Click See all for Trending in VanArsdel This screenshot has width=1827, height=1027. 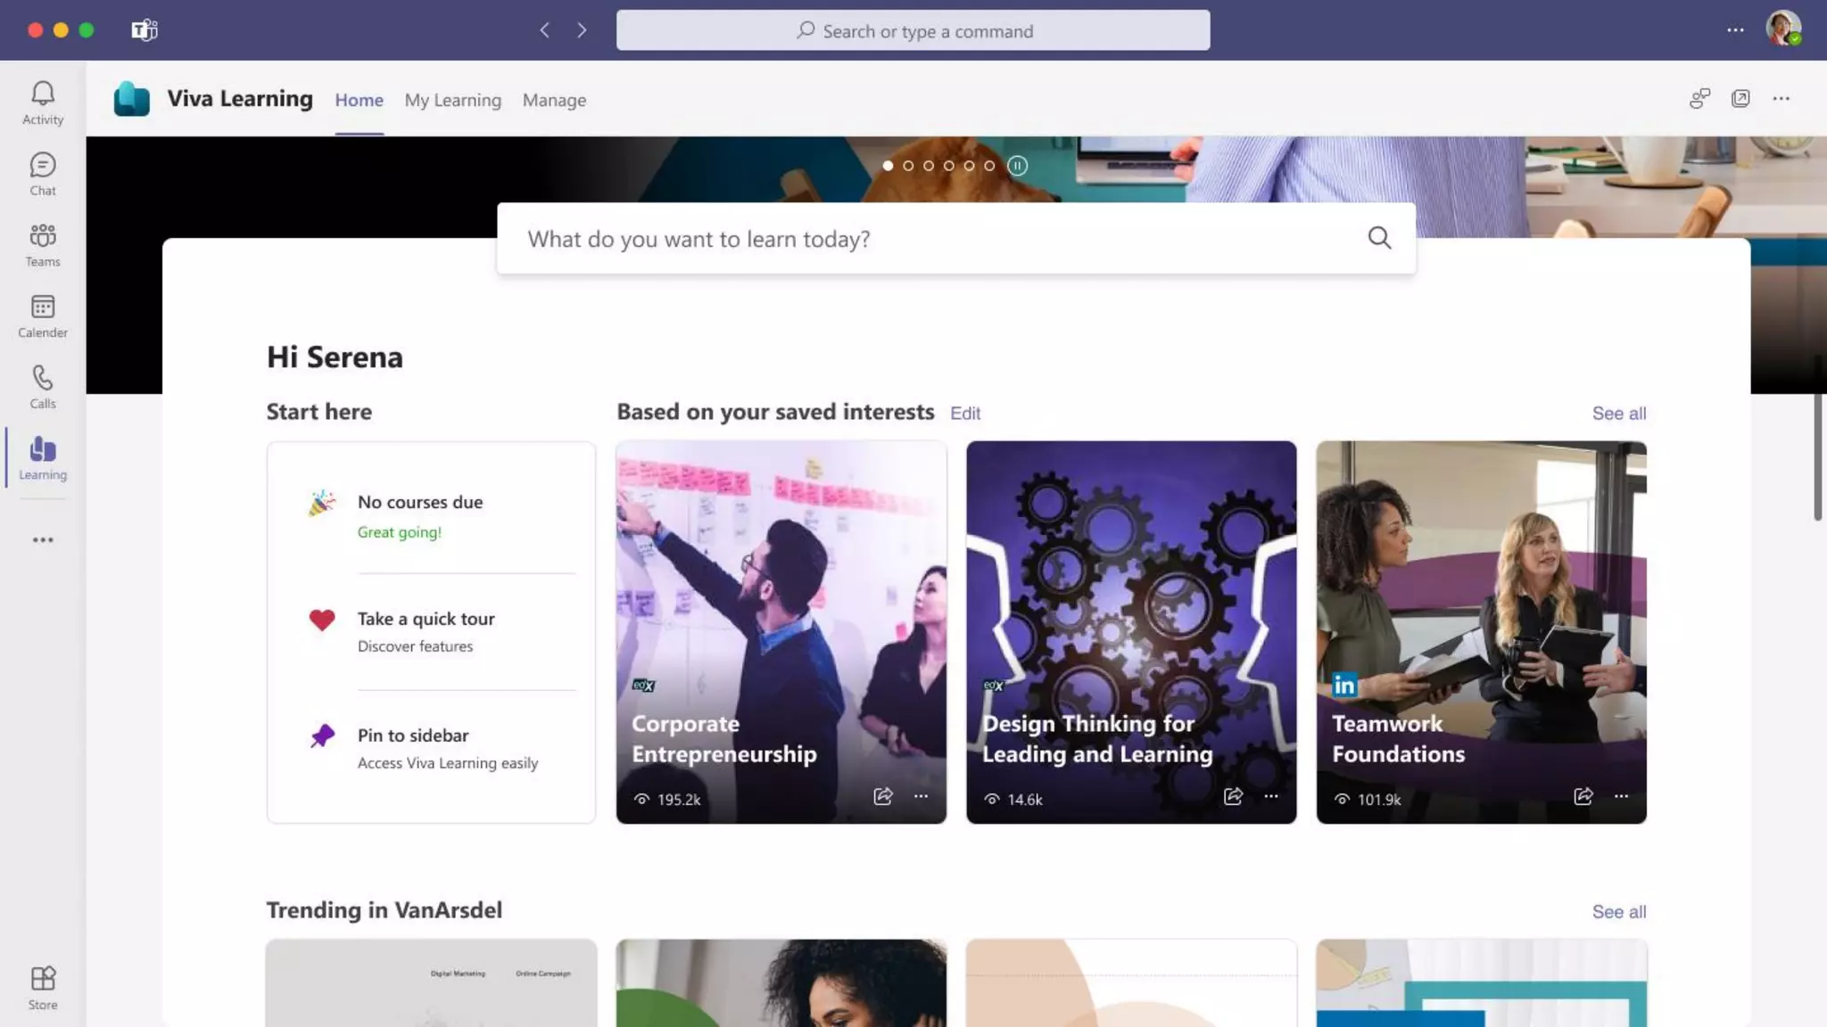[x=1618, y=912]
